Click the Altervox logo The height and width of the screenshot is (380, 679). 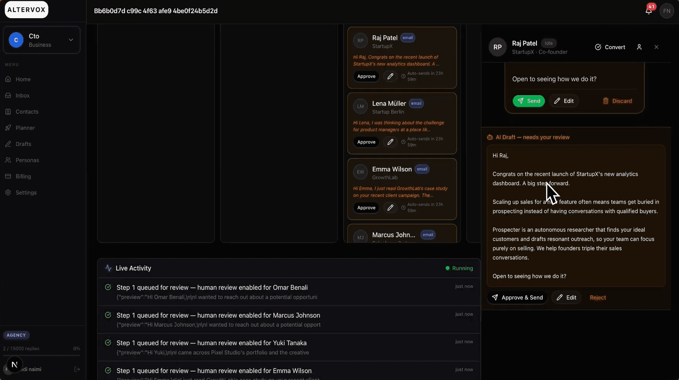[x=26, y=10]
